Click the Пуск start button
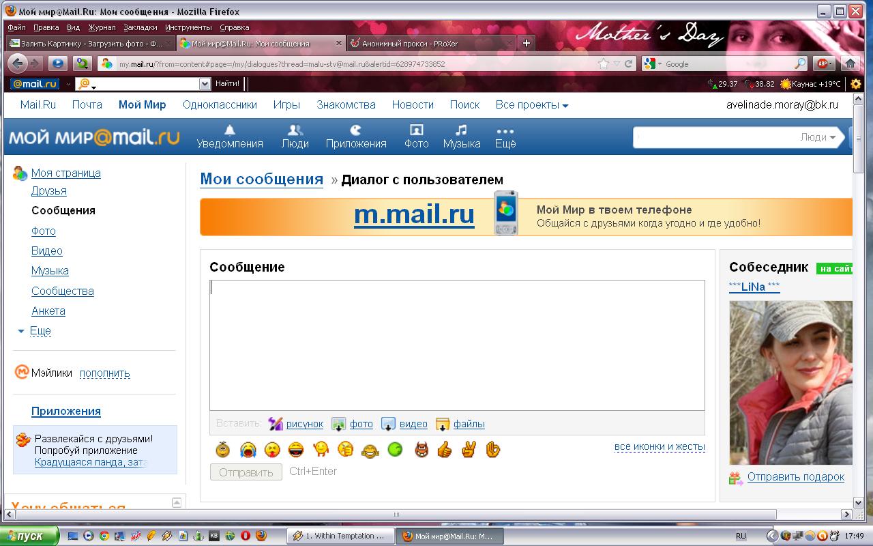The height and width of the screenshot is (546, 873). click(x=28, y=536)
